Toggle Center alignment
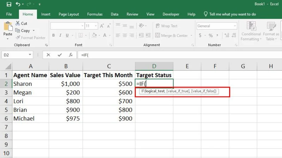Viewport: 282px width, 158px height. click(125, 36)
